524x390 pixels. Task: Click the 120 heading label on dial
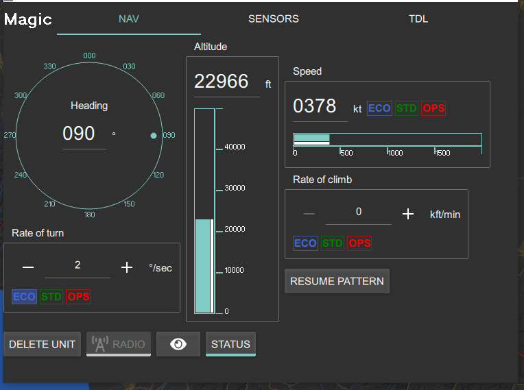point(158,175)
